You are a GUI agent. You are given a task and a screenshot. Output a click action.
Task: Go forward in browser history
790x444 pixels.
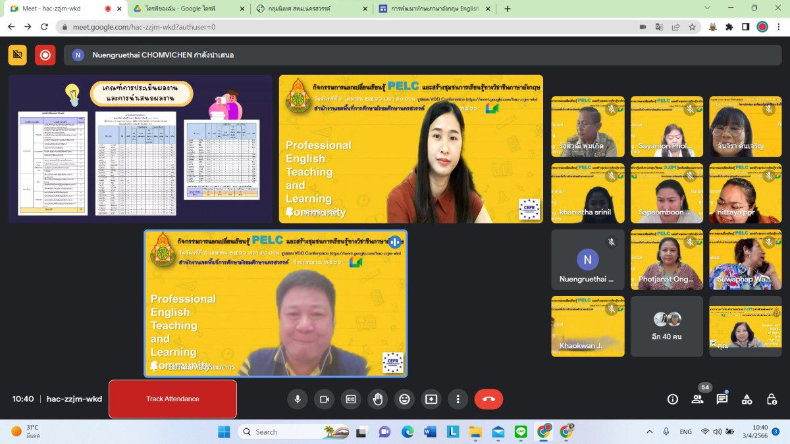(x=28, y=27)
